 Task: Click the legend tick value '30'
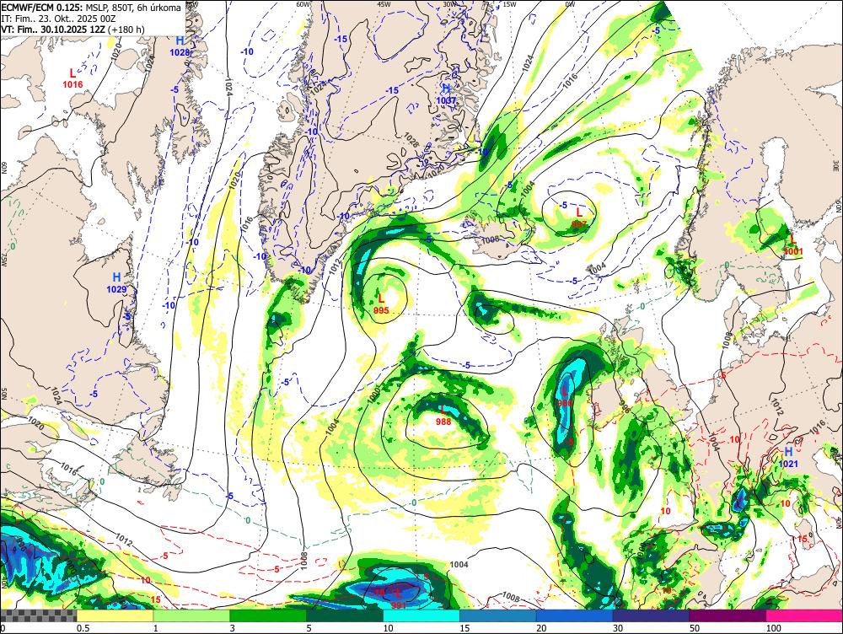pyautogui.click(x=618, y=628)
